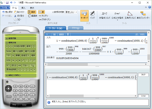Click the redo arrow in the title bar
The image size is (152, 109).
[15, 3]
